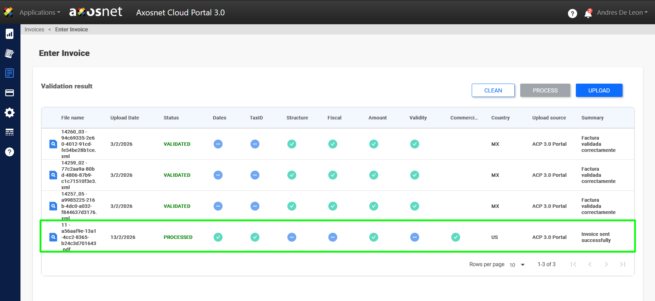Screen dimensions: 655x301
Task: Click the Status column header
Action: [171, 118]
